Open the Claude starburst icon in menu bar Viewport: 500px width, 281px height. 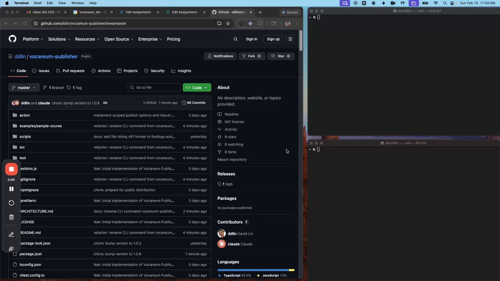point(374,3)
